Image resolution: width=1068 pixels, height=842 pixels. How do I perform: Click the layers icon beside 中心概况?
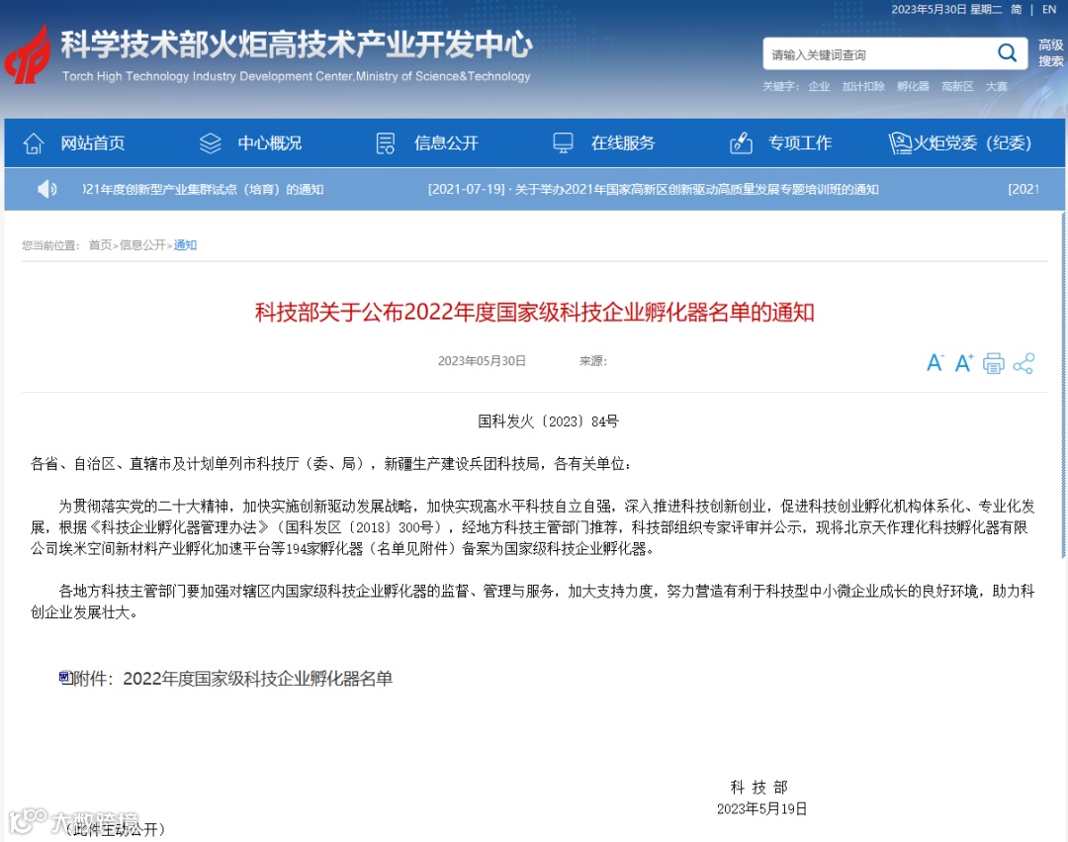210,143
